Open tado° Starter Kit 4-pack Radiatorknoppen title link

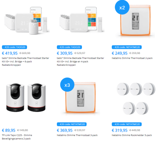tap(80, 62)
